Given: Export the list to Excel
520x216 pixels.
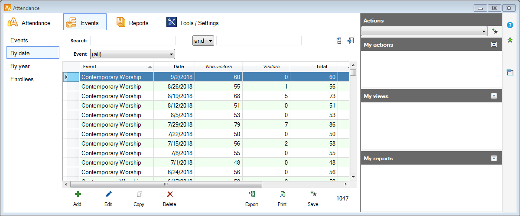Looking at the screenshot, I should 252,194.
